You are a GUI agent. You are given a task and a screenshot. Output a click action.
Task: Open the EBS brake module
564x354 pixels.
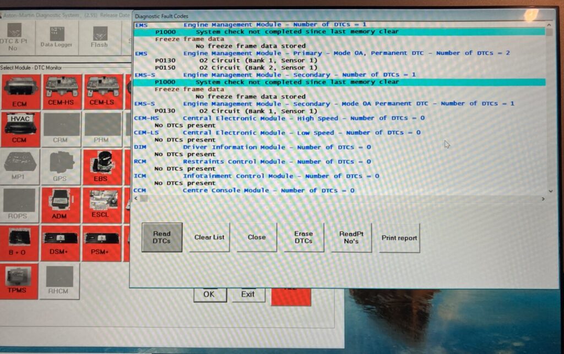102,167
